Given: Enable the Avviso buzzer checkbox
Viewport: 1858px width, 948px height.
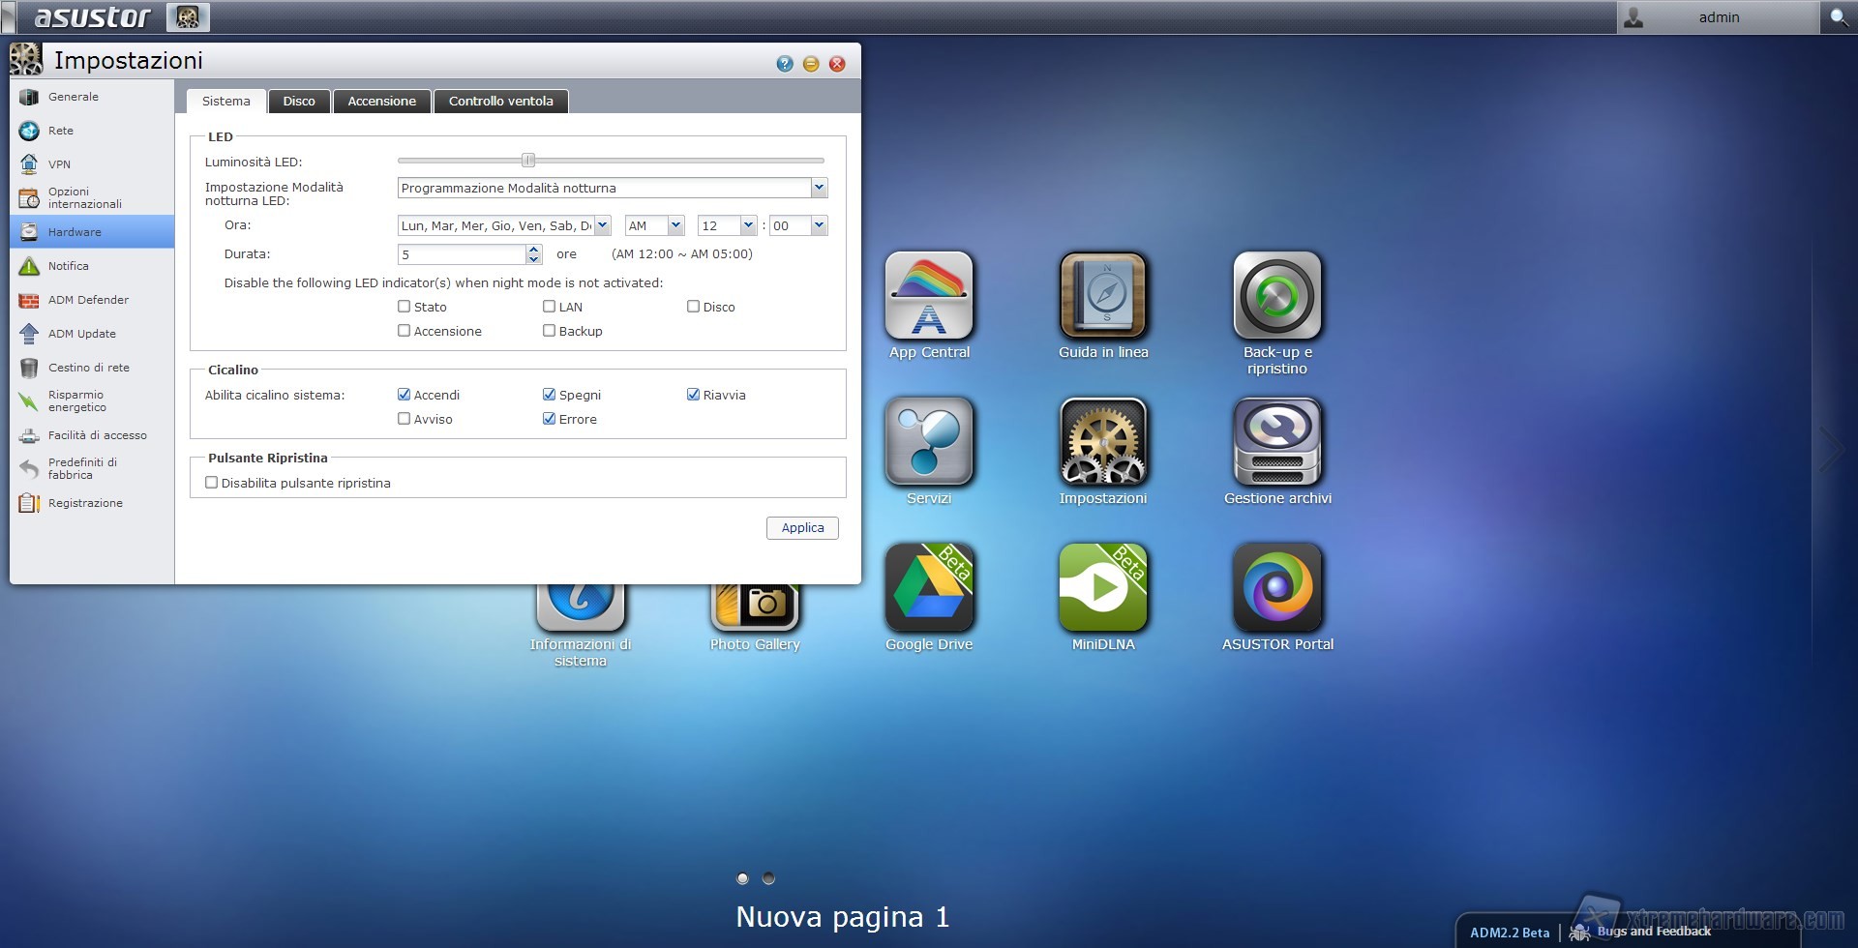Looking at the screenshot, I should click(x=405, y=419).
